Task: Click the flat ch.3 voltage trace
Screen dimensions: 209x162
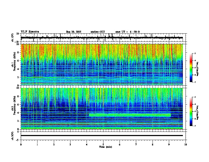Action: [102, 136]
